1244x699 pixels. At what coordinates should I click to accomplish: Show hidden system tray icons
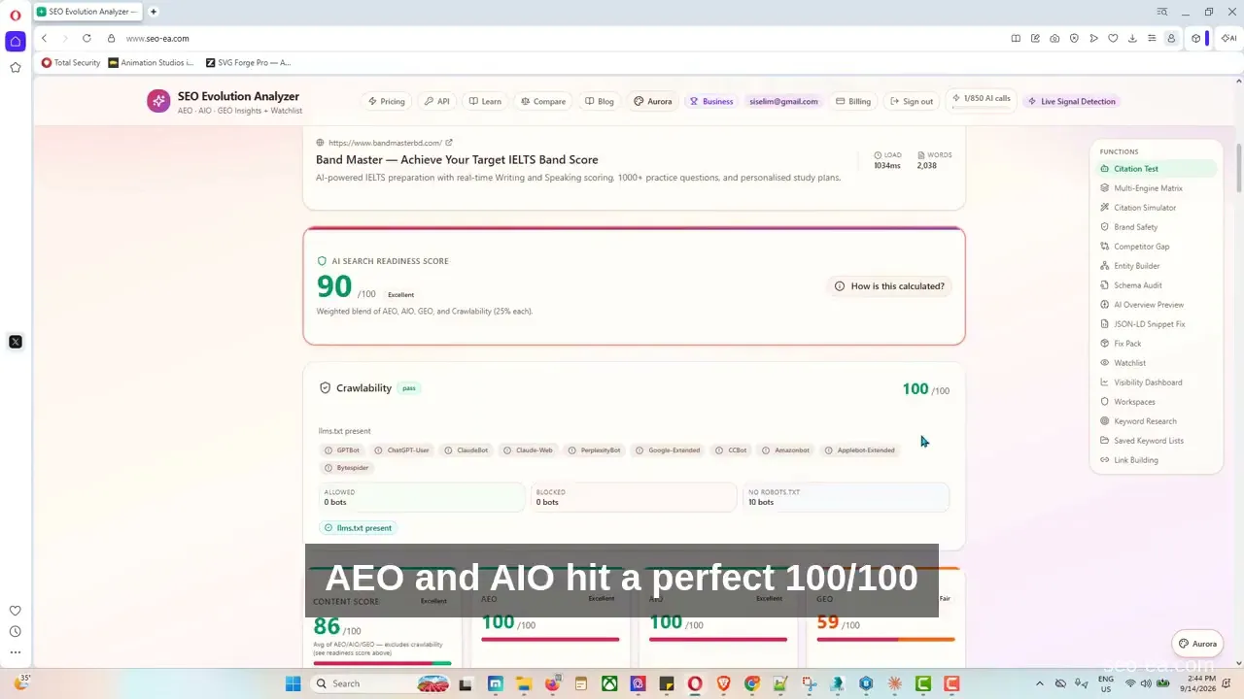pos(1040,683)
